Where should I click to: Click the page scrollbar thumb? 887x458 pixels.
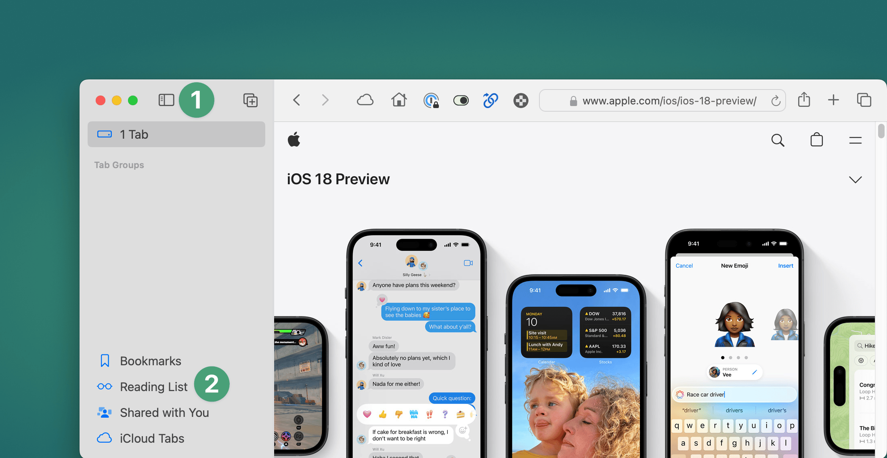pos(881,131)
